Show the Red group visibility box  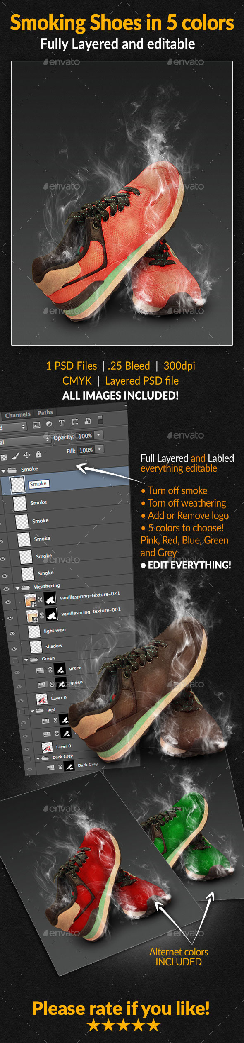pyautogui.click(x=22, y=712)
